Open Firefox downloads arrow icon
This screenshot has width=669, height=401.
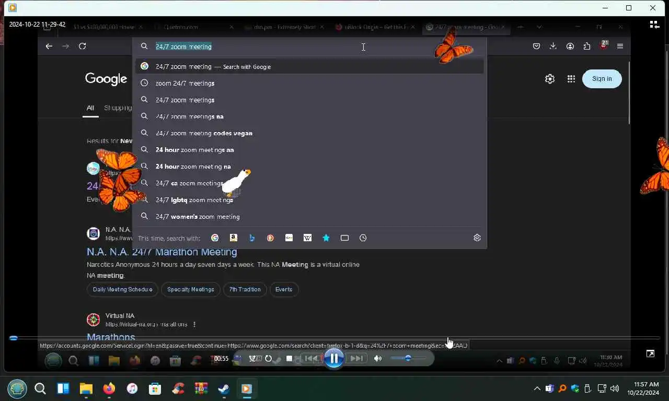(553, 46)
